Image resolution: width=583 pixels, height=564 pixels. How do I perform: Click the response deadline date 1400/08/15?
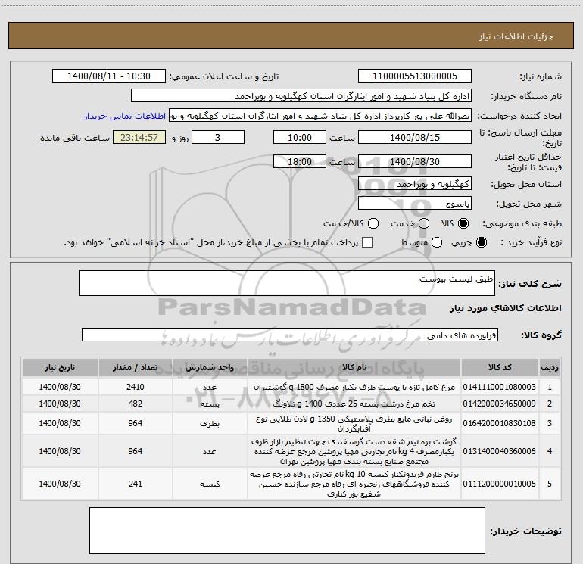click(415, 138)
